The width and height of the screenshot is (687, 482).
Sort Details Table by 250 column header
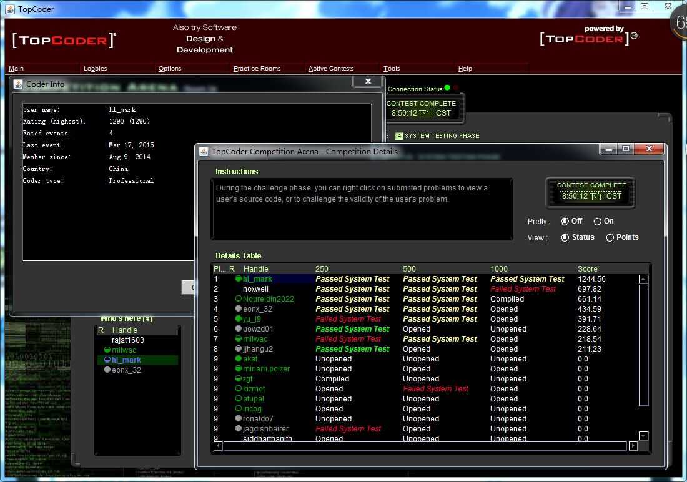click(322, 269)
